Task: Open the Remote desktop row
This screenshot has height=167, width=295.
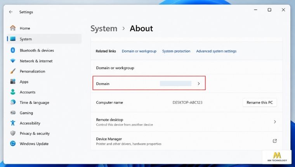Action: 186,122
